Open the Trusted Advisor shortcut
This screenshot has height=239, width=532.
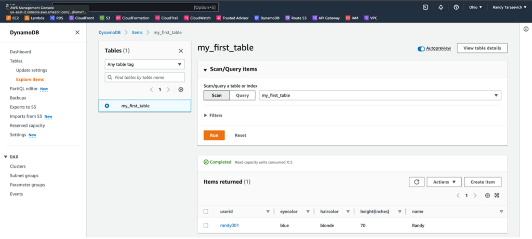pos(232,18)
